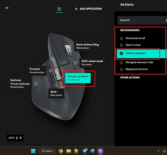Select Navigate between tabs radio option
Viewport: 167px width, 155px height.
pyautogui.click(x=121, y=62)
